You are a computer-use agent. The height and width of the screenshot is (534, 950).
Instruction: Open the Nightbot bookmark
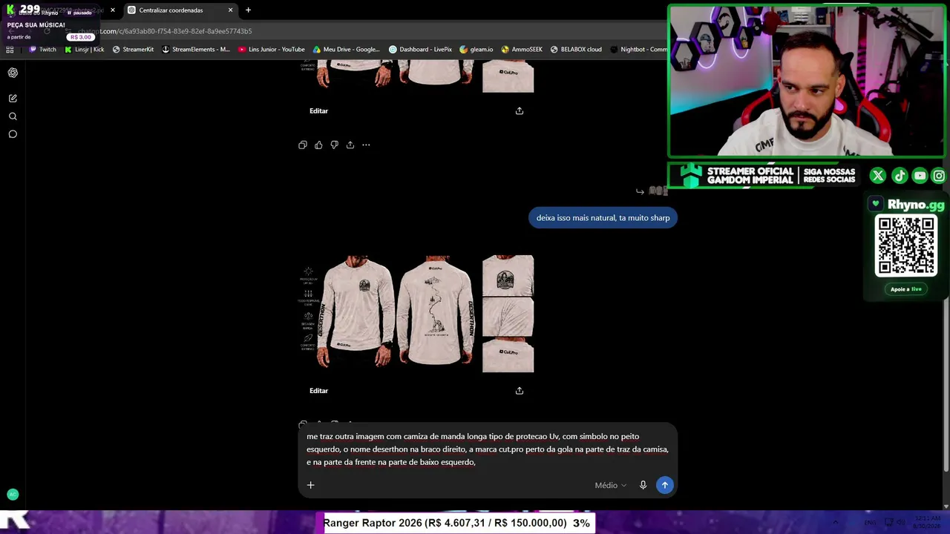tap(638, 50)
